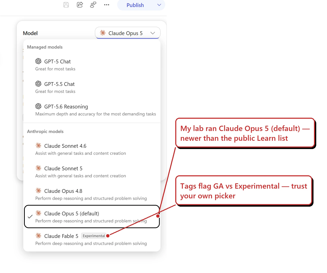This screenshot has width=327, height=273.
Task: Open the share icon beside save
Action: (x=80, y=5)
